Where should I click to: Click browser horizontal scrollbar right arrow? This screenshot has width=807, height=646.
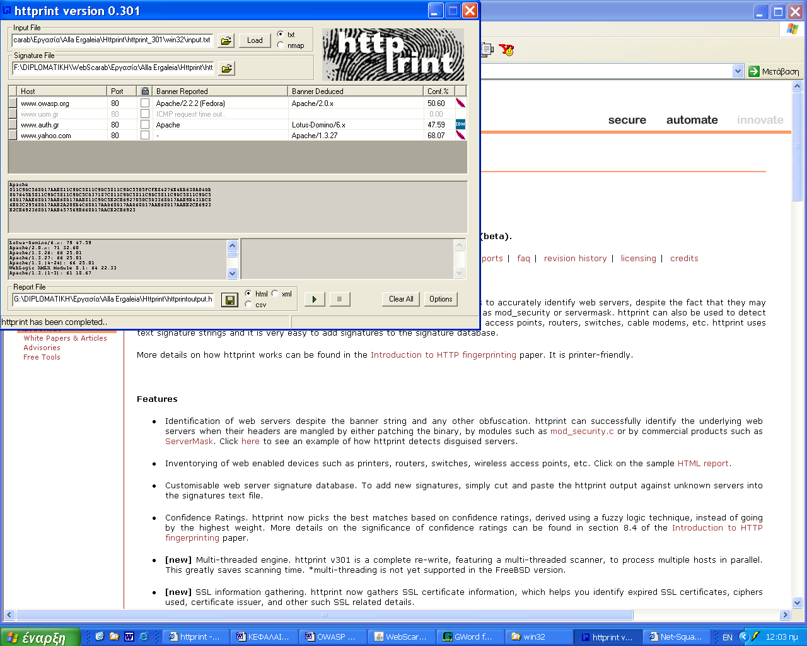point(785,614)
